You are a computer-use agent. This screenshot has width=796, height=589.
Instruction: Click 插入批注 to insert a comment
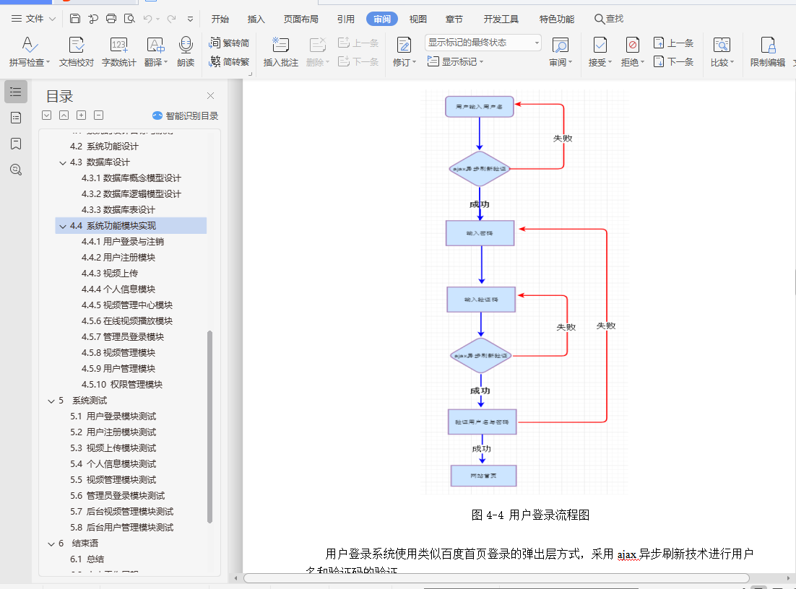[x=281, y=52]
